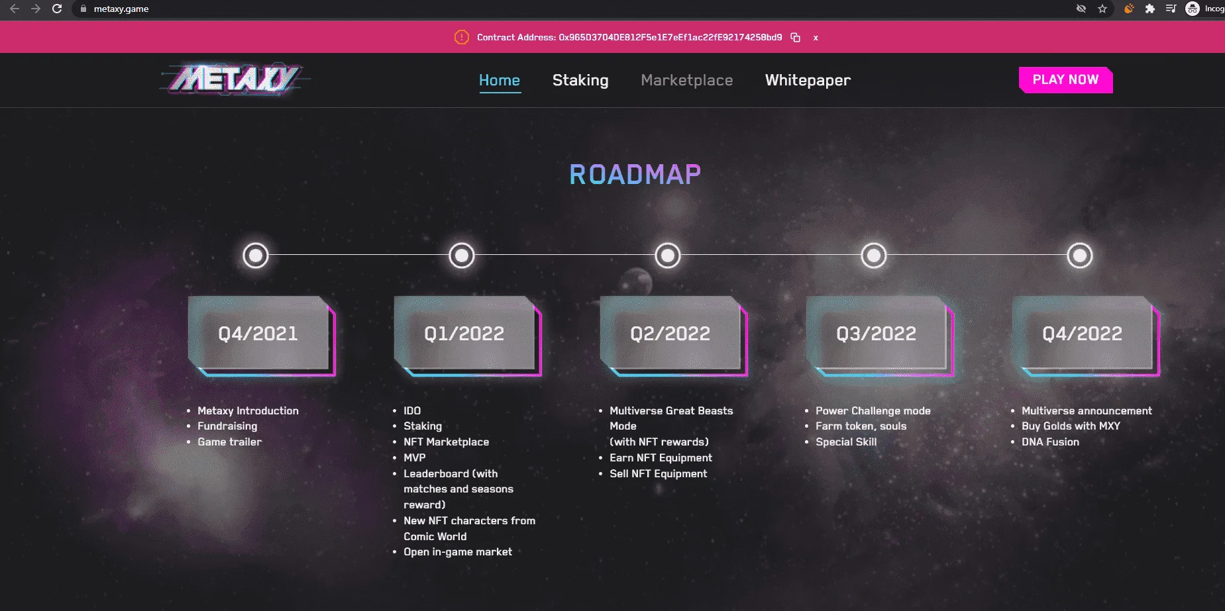Click the Q3/2022 timeline marker circle
Viewport: 1225px width, 611px height.
[x=874, y=255]
